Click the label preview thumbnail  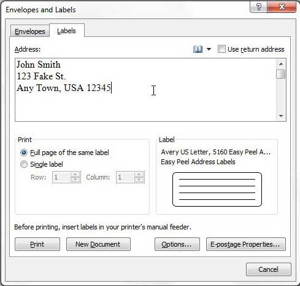coord(217,189)
